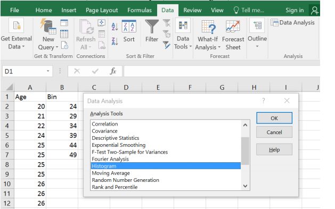
Task: Toggle the Filter funnel
Action: [x=152, y=31]
